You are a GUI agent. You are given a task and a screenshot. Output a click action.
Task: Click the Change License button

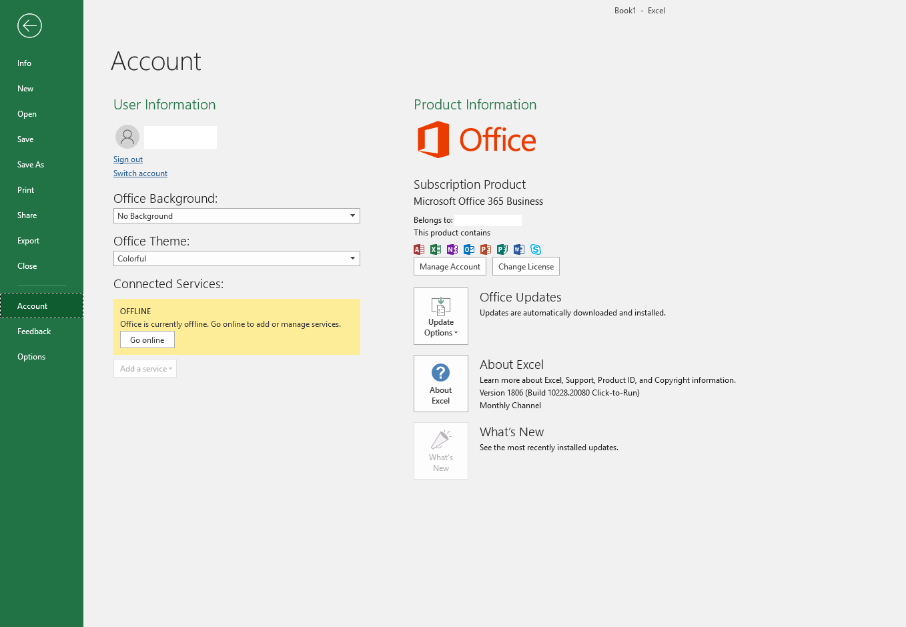pyautogui.click(x=526, y=267)
